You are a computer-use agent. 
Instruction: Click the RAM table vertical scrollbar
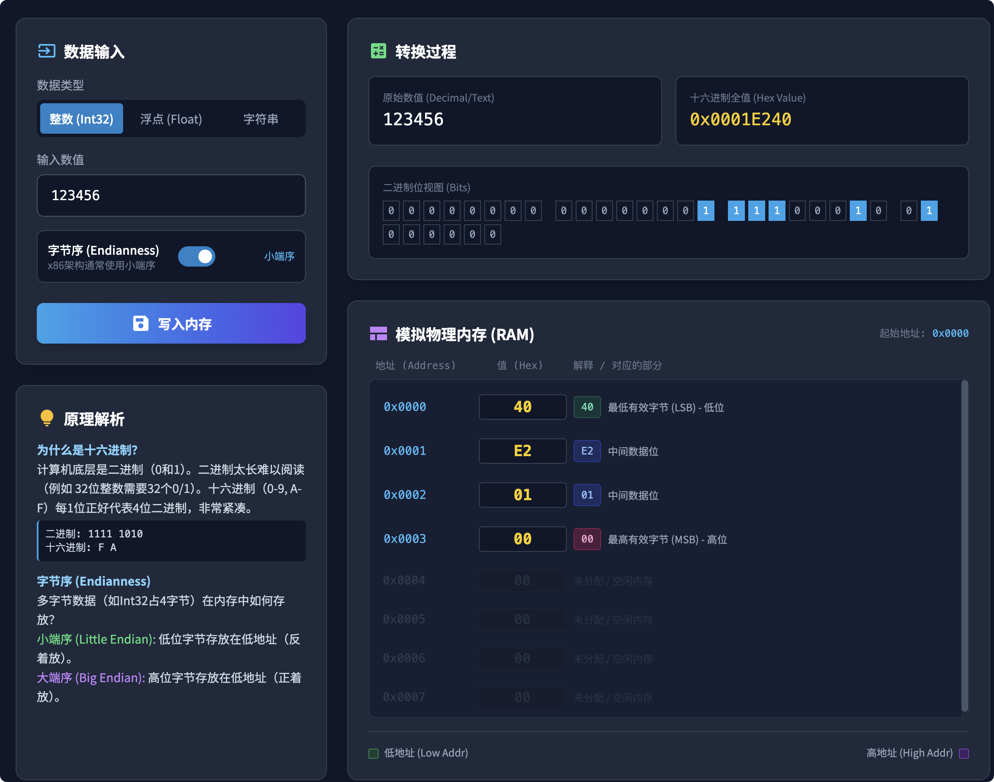[964, 545]
